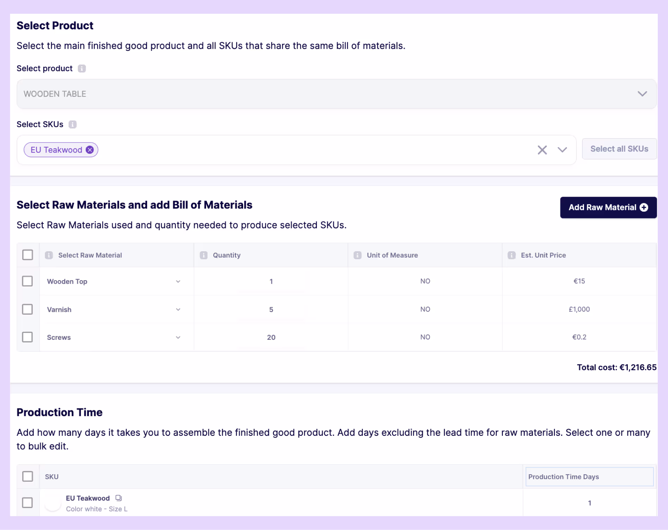Tick the Wooden Top row checkbox
This screenshot has width=668, height=530.
28,281
